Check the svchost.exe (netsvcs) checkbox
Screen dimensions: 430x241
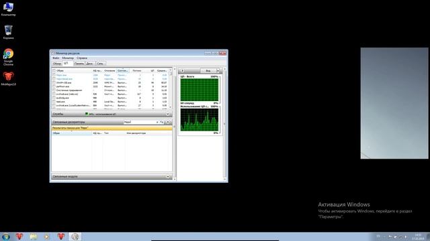point(54,94)
